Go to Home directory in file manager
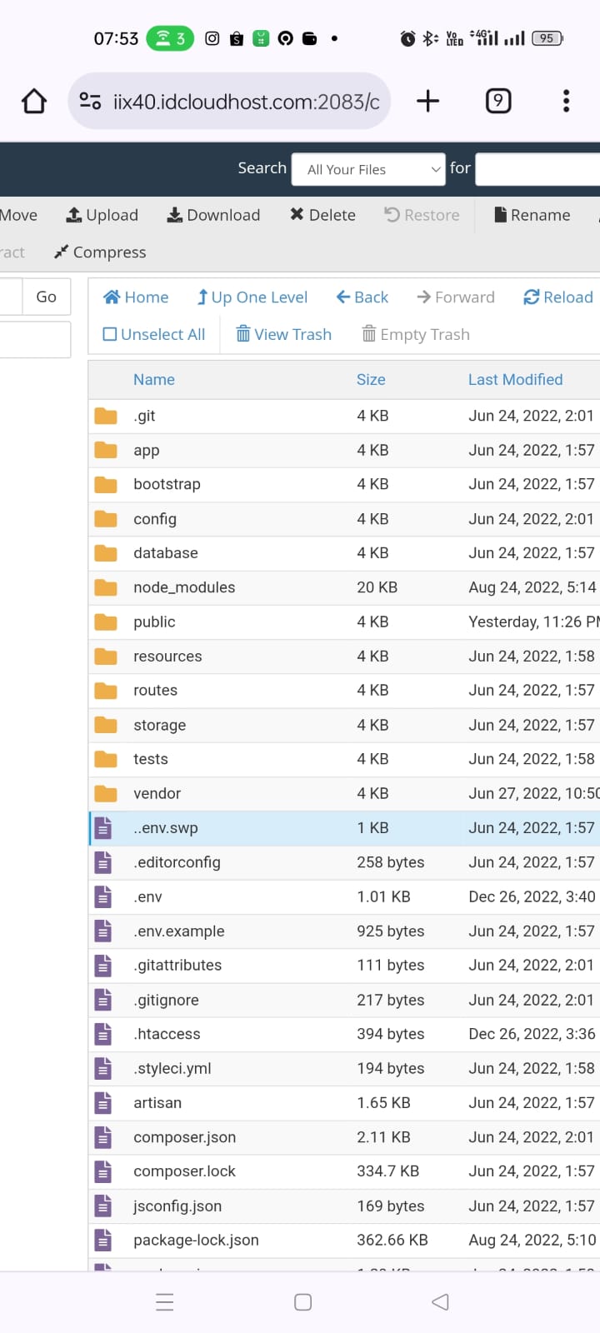 coord(136,297)
